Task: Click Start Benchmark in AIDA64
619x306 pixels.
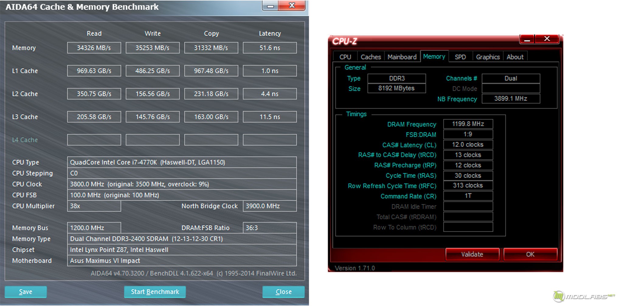Action: (x=155, y=292)
